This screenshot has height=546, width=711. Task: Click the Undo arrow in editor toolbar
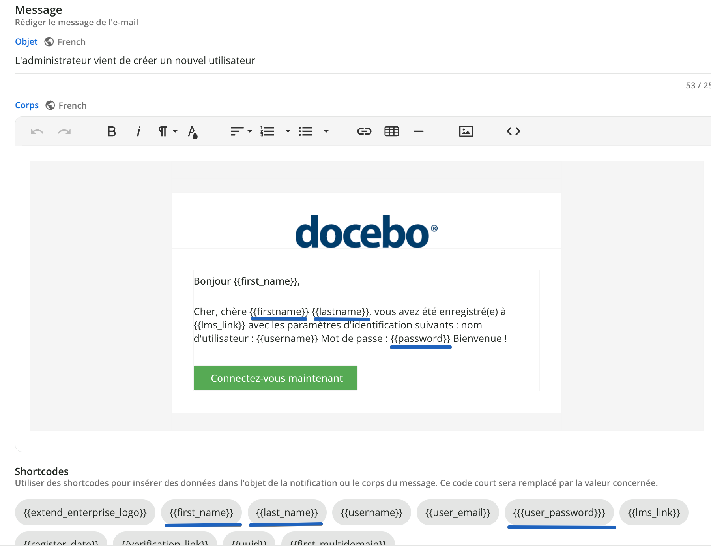pos(37,131)
